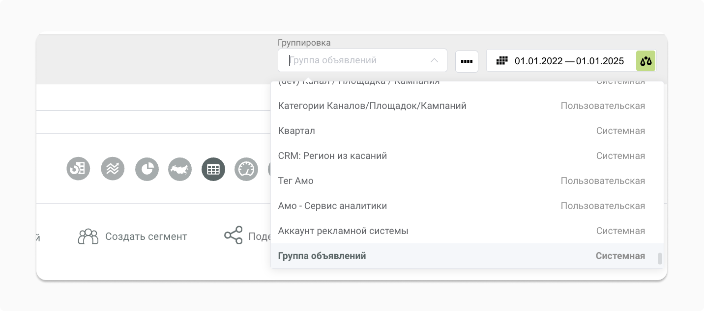Select the pie chart view icon
The width and height of the screenshot is (704, 311).
(x=147, y=169)
